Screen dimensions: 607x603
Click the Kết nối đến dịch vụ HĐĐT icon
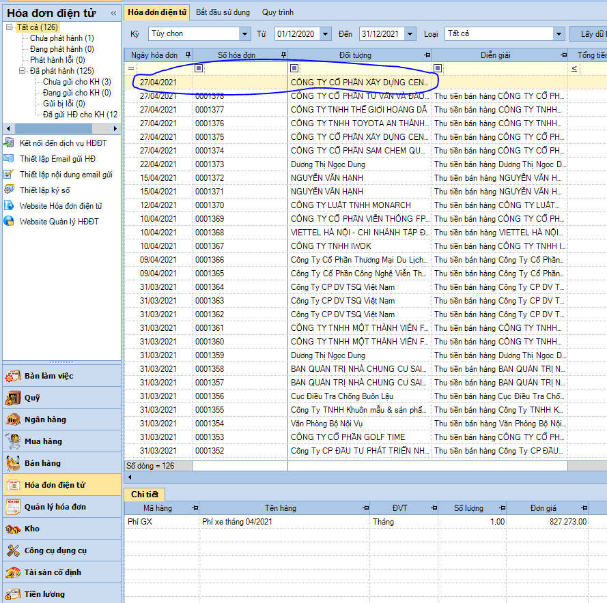(x=8, y=143)
